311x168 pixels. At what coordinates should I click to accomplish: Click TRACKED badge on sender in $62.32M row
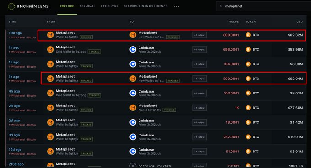(x=86, y=37)
